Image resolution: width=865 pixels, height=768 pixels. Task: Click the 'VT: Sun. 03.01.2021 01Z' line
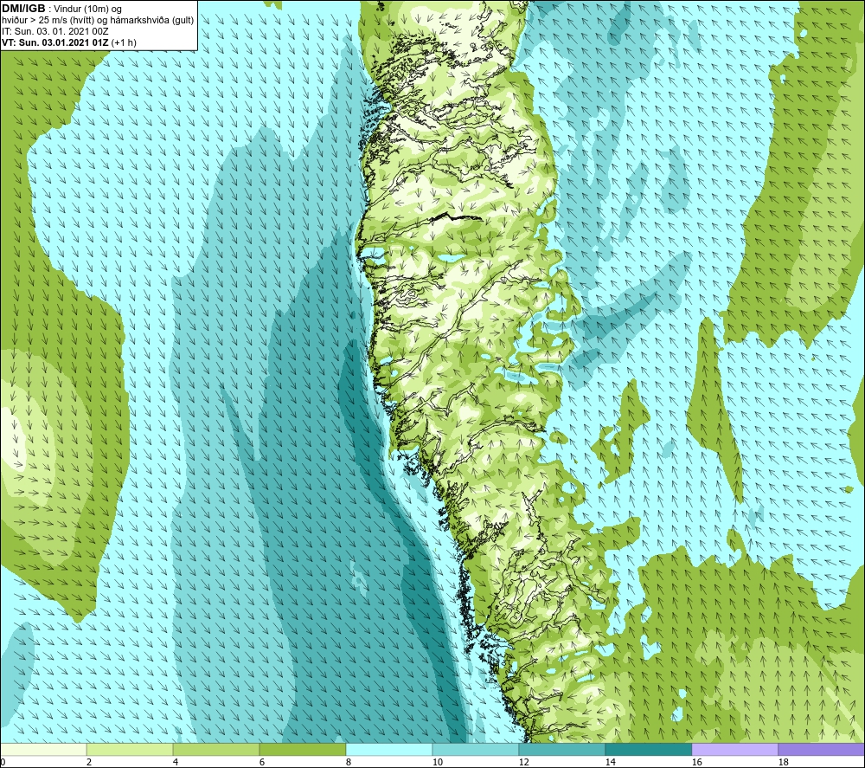[55, 42]
